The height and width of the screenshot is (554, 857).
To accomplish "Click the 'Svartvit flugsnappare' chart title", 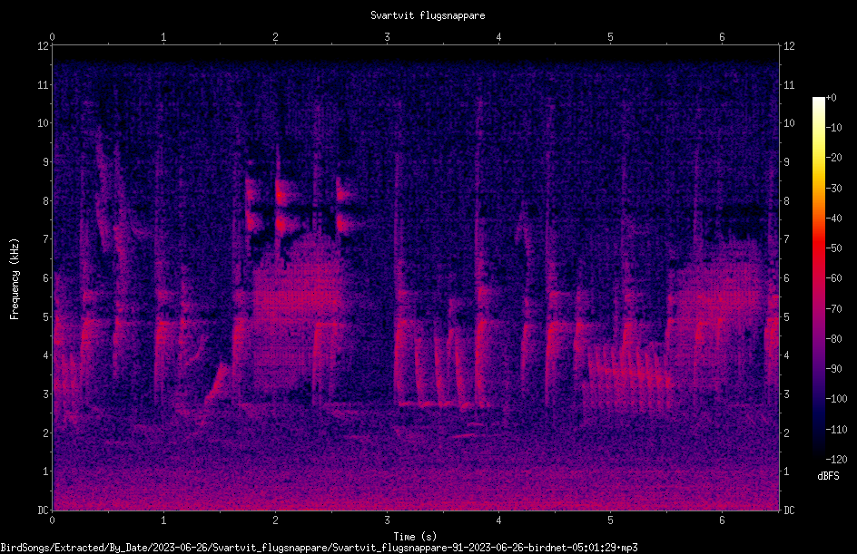I will 428,15.
